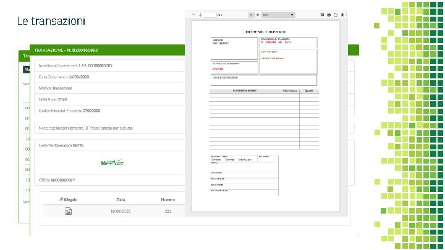Select the 321 number cell

pyautogui.click(x=168, y=211)
